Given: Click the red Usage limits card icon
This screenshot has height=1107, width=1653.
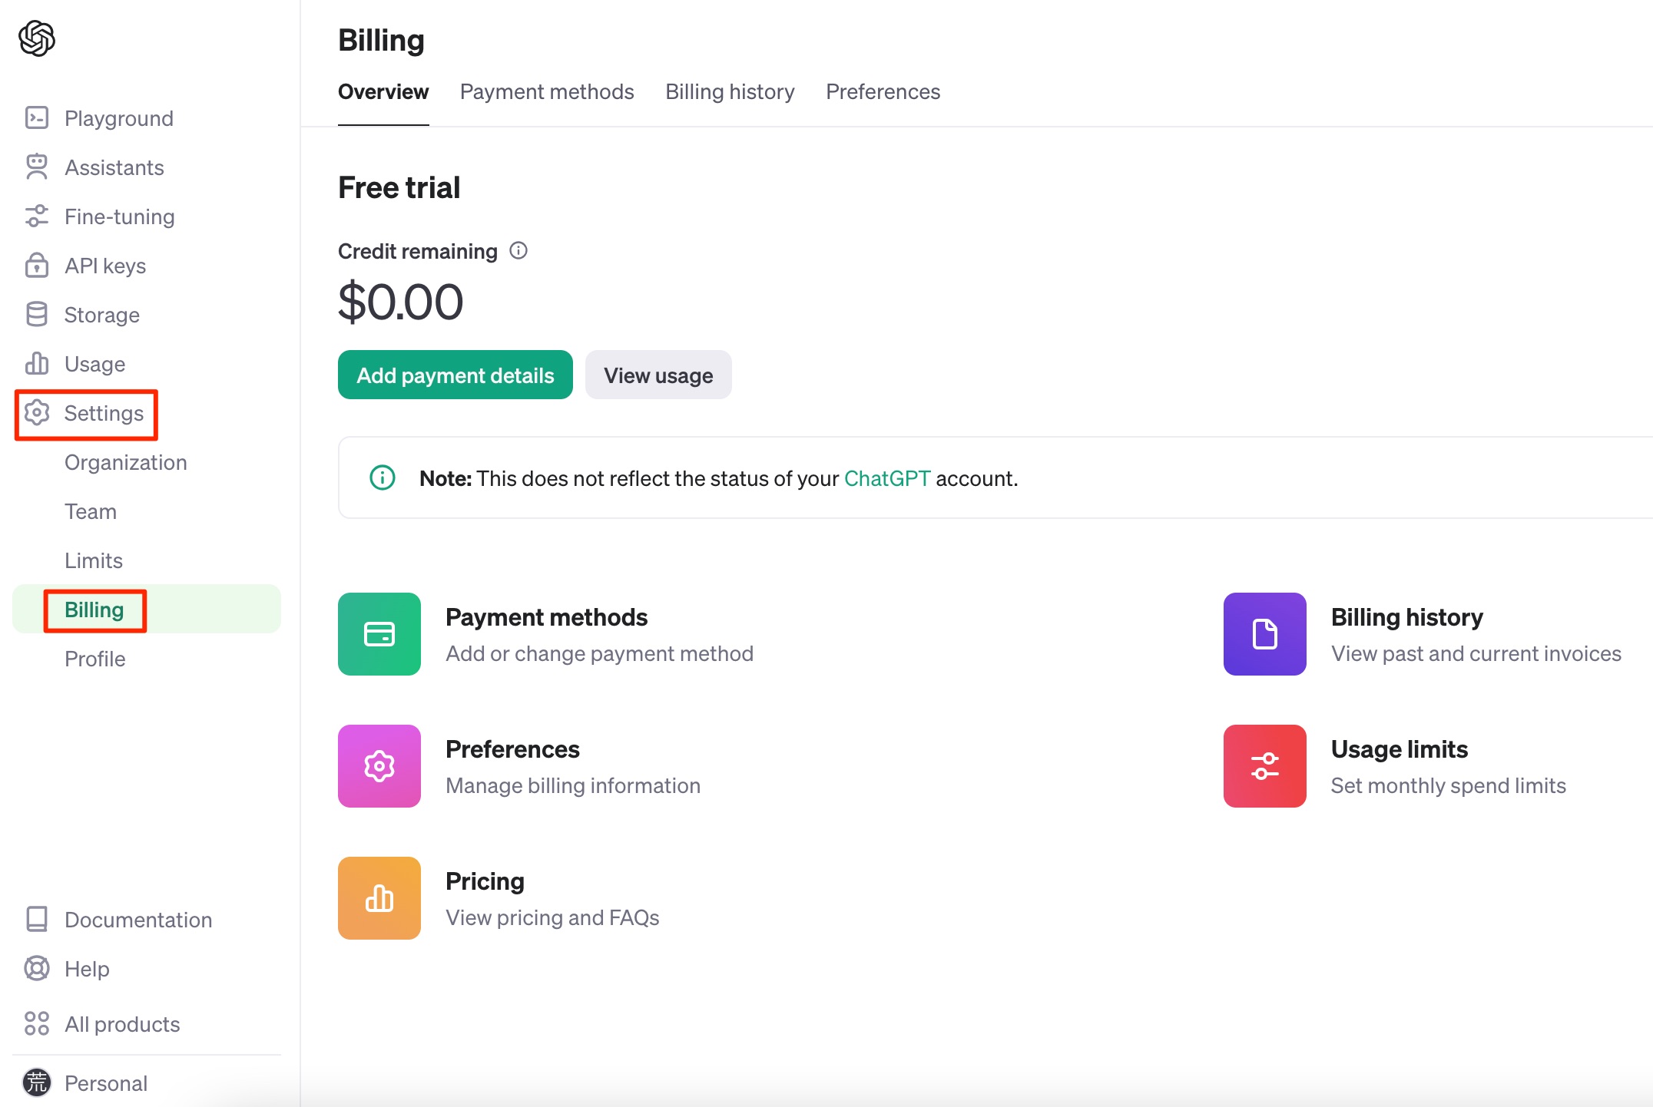Looking at the screenshot, I should point(1264,766).
